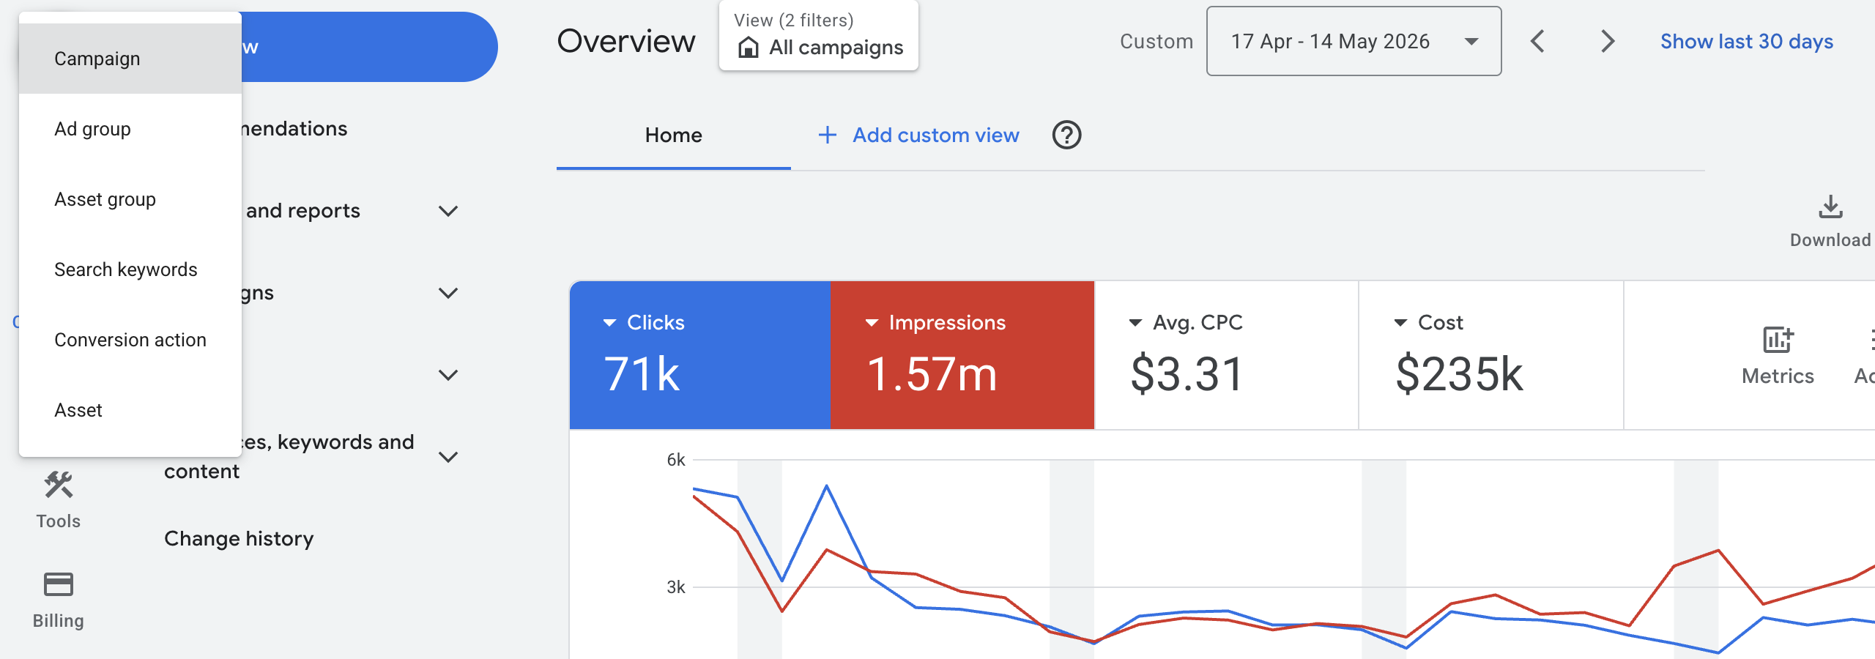Open the Metrics chart icon
This screenshot has width=1875, height=659.
pyautogui.click(x=1778, y=340)
